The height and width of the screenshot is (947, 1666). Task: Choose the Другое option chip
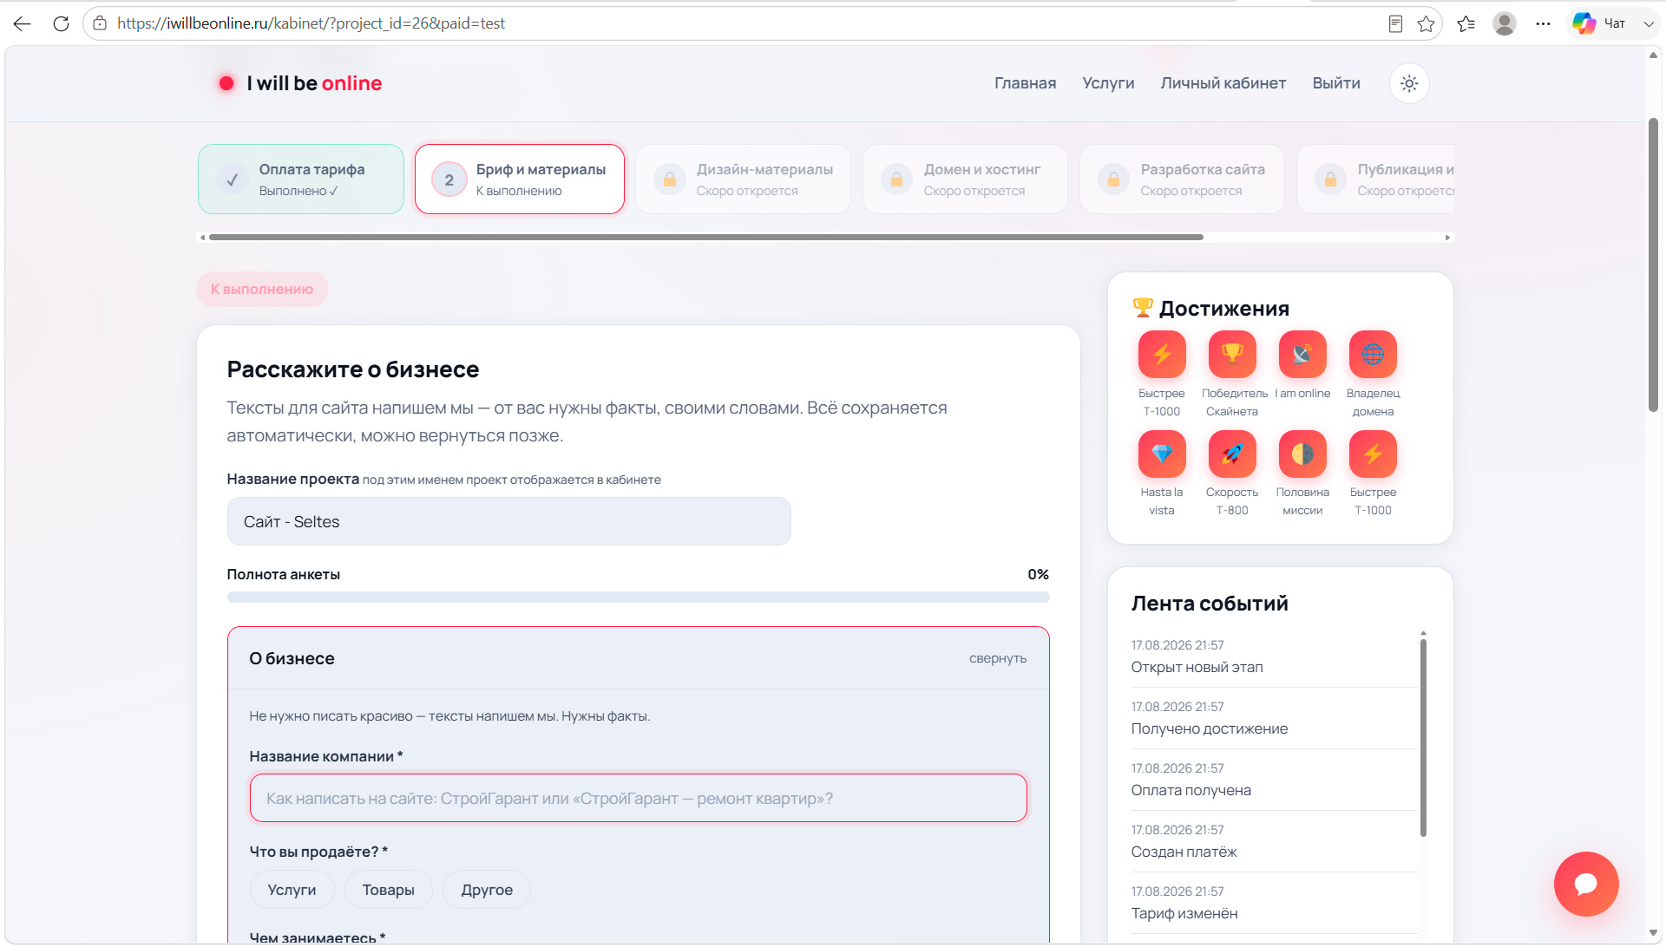point(487,890)
